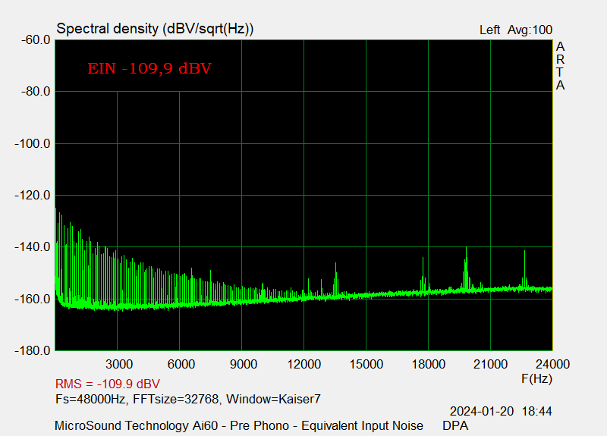
Task: Click the 'RMS = -109.9 dBV' readout
Action: pyautogui.click(x=108, y=384)
